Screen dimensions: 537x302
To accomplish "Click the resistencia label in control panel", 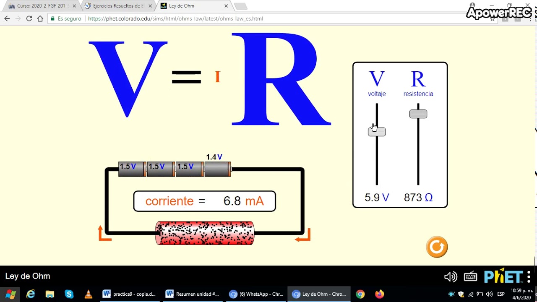I will tap(418, 94).
